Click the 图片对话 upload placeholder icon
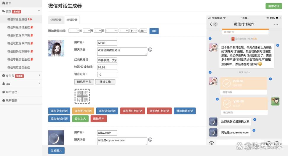288x156 pixels. 82,96
